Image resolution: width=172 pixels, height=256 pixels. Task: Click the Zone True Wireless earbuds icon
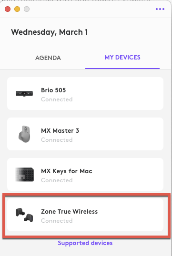pos(24,215)
